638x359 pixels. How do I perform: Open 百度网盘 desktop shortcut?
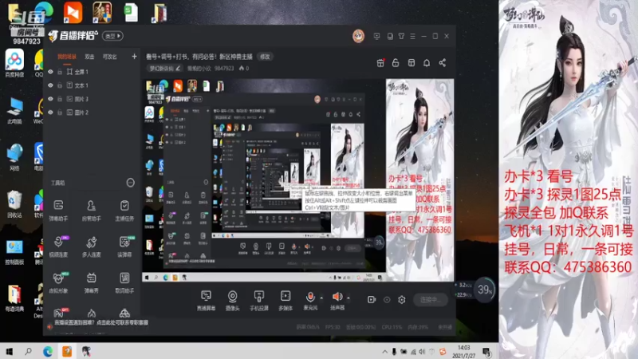14,63
